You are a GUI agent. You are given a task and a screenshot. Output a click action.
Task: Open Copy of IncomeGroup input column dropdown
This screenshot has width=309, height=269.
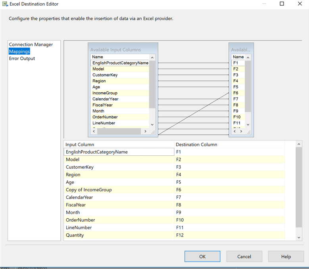pos(119,190)
